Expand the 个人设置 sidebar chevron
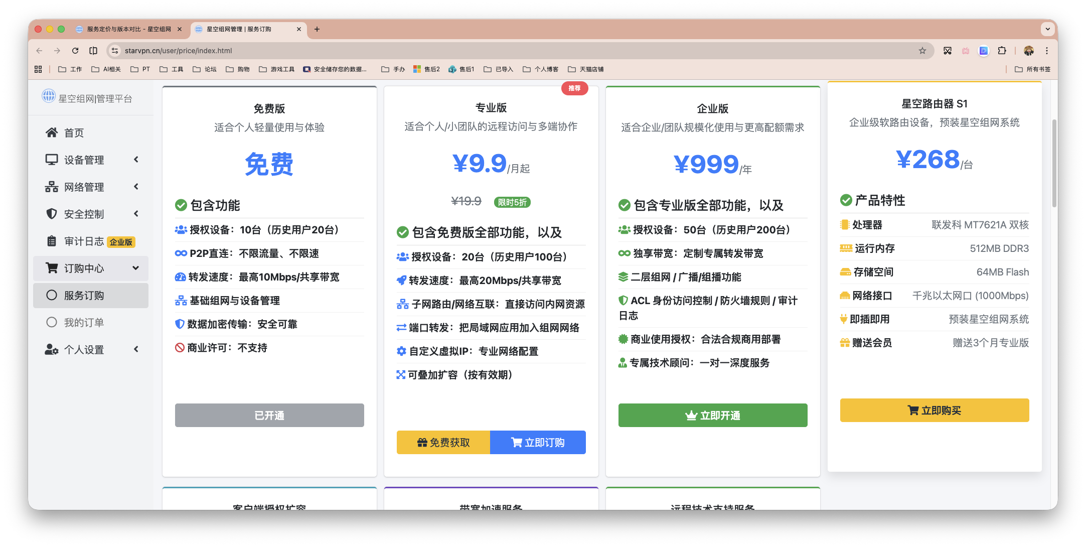 pyautogui.click(x=136, y=349)
